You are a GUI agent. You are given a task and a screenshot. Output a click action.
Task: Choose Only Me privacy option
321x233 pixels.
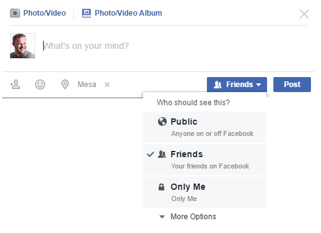[204, 192]
